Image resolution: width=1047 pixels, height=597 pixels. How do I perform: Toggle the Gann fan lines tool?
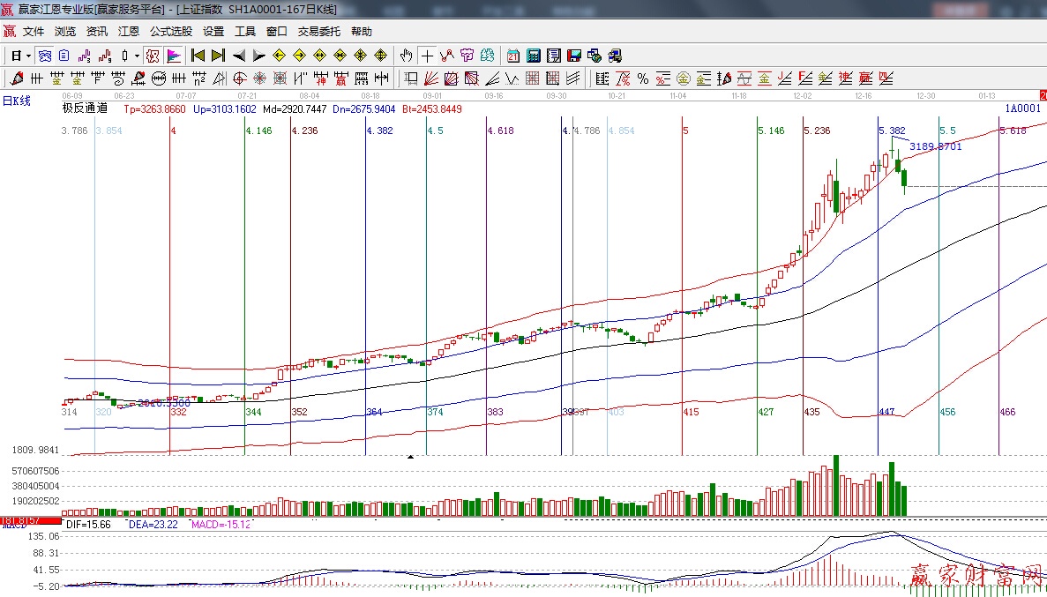[x=431, y=78]
